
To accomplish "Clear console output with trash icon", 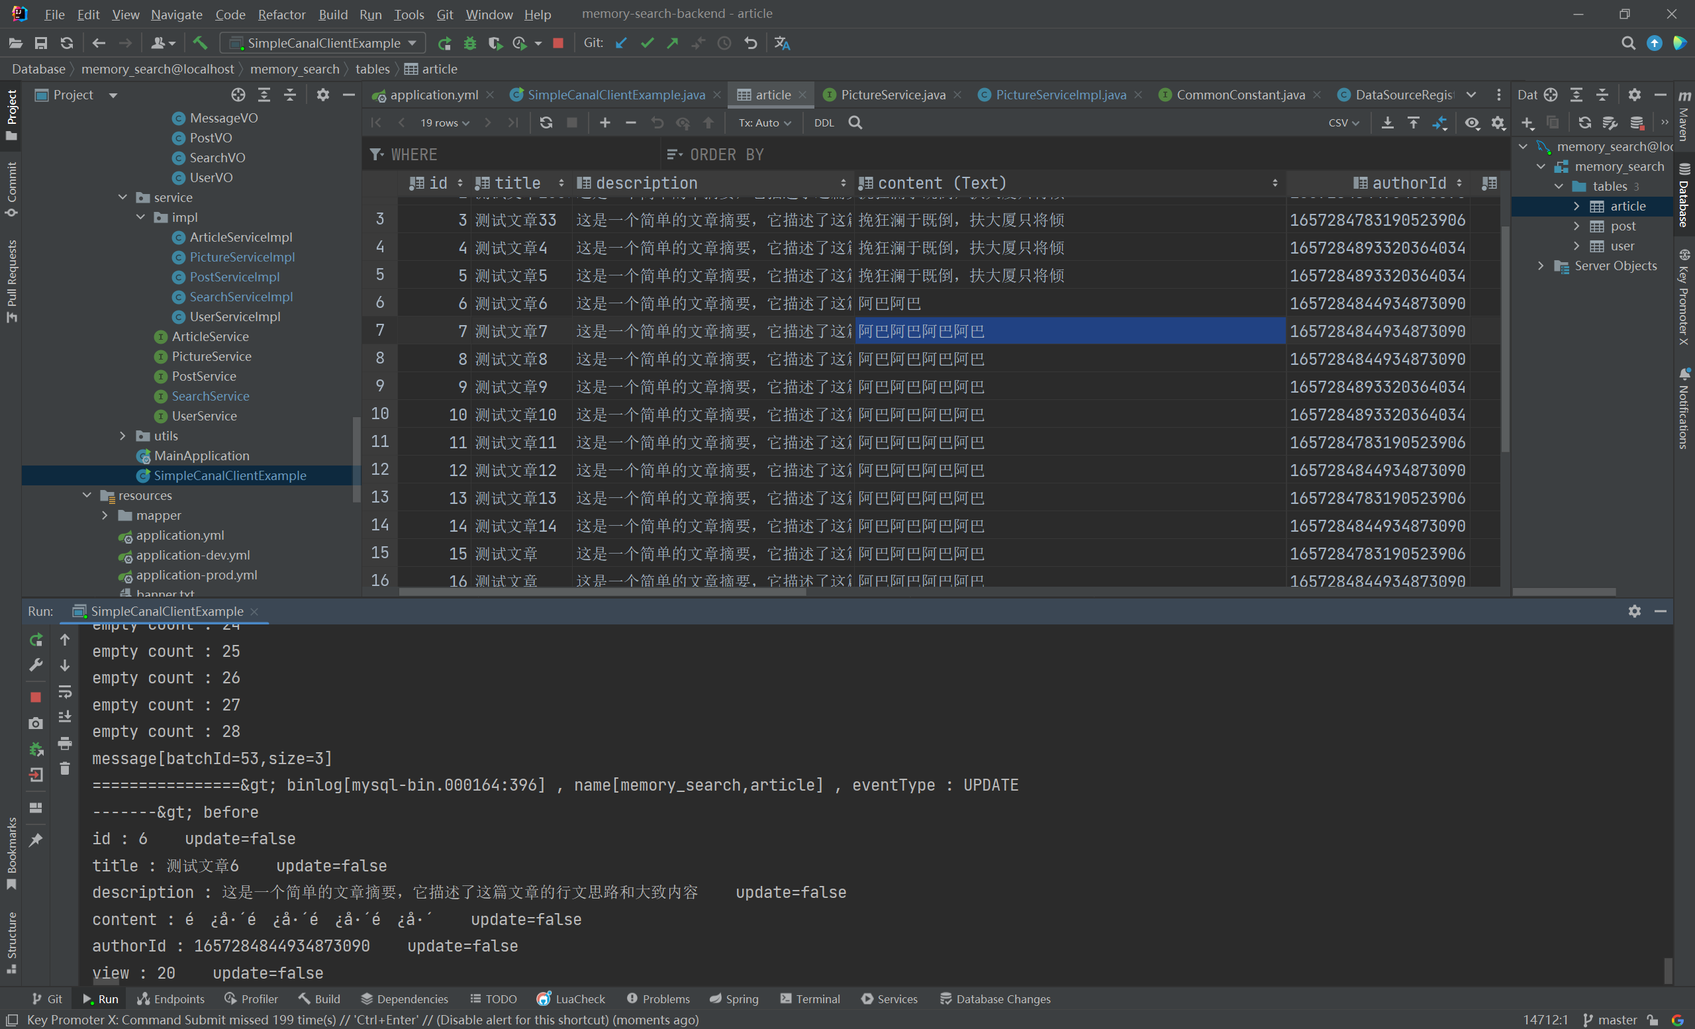I will click(x=65, y=768).
